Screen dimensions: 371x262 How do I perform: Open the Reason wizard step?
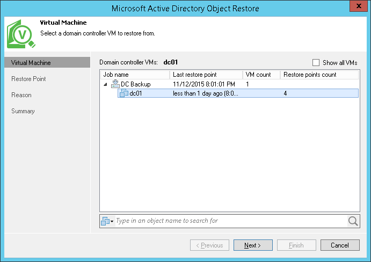[21, 95]
